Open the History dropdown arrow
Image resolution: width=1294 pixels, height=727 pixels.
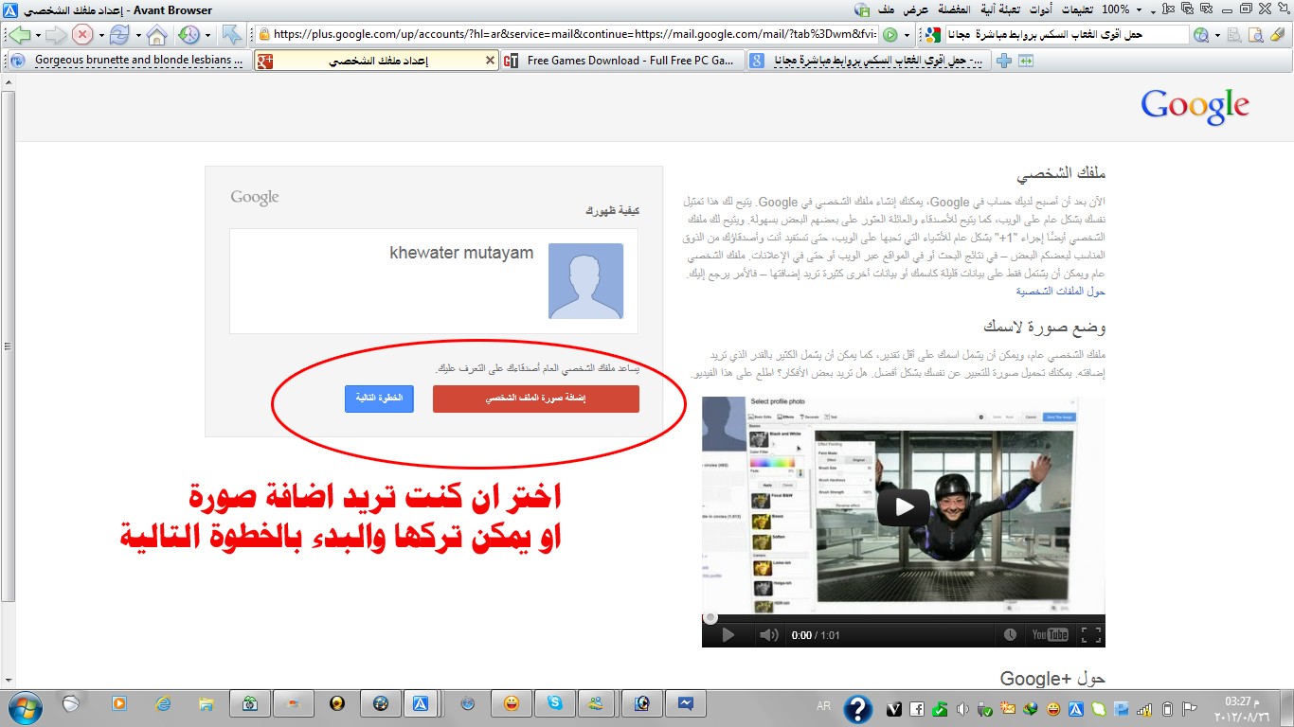207,35
